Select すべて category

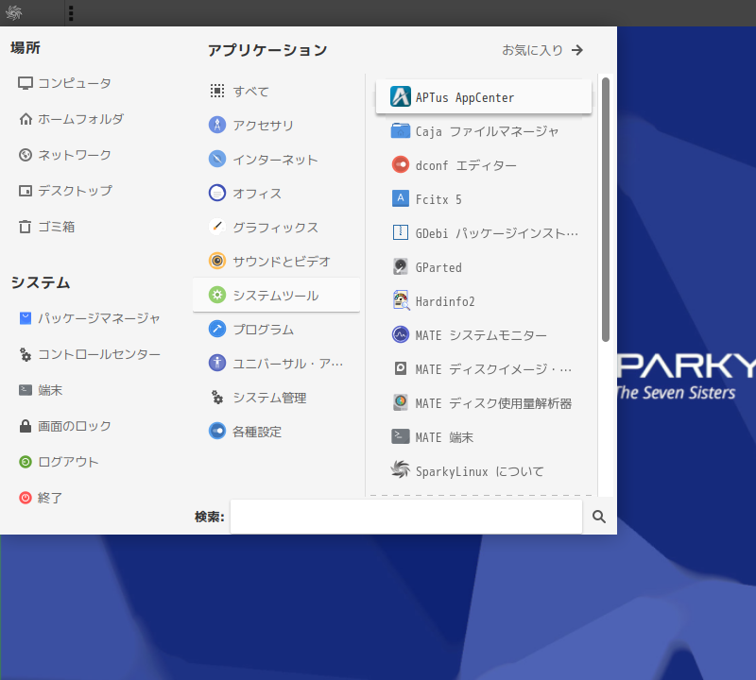click(x=276, y=91)
